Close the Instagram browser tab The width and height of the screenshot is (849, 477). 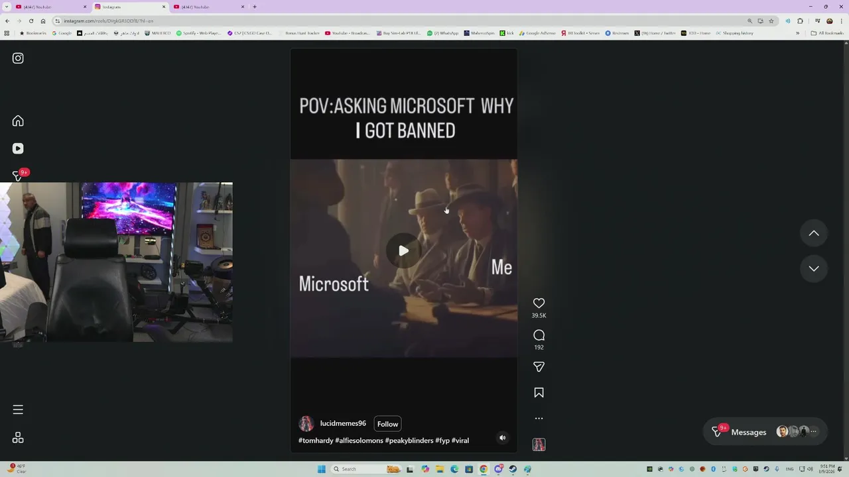(164, 7)
